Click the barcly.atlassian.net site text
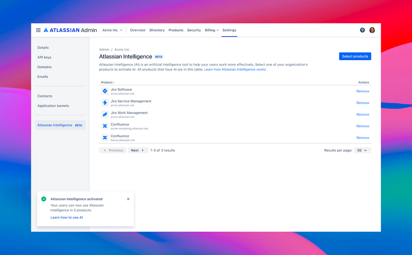 tap(123, 140)
